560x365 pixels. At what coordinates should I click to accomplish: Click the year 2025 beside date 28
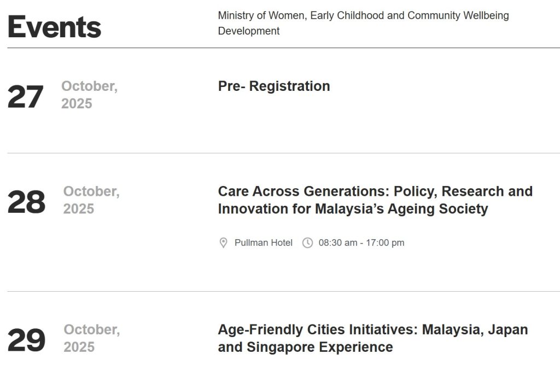tap(79, 209)
